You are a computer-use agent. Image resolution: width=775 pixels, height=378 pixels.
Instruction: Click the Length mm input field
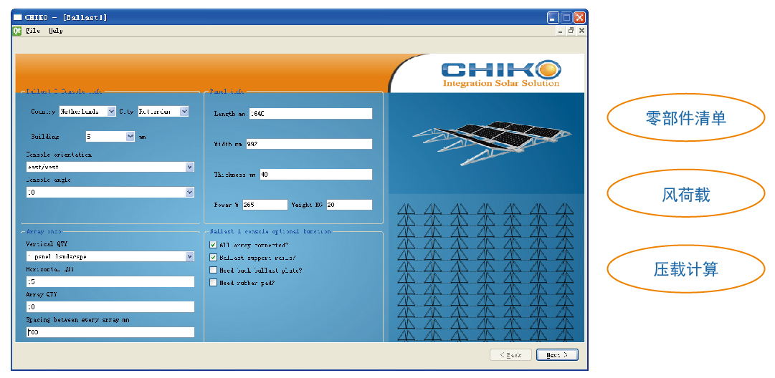coord(310,114)
